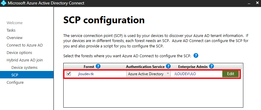This screenshot has width=261, height=110.
Task: Open the Device options step
Action: click(19, 52)
